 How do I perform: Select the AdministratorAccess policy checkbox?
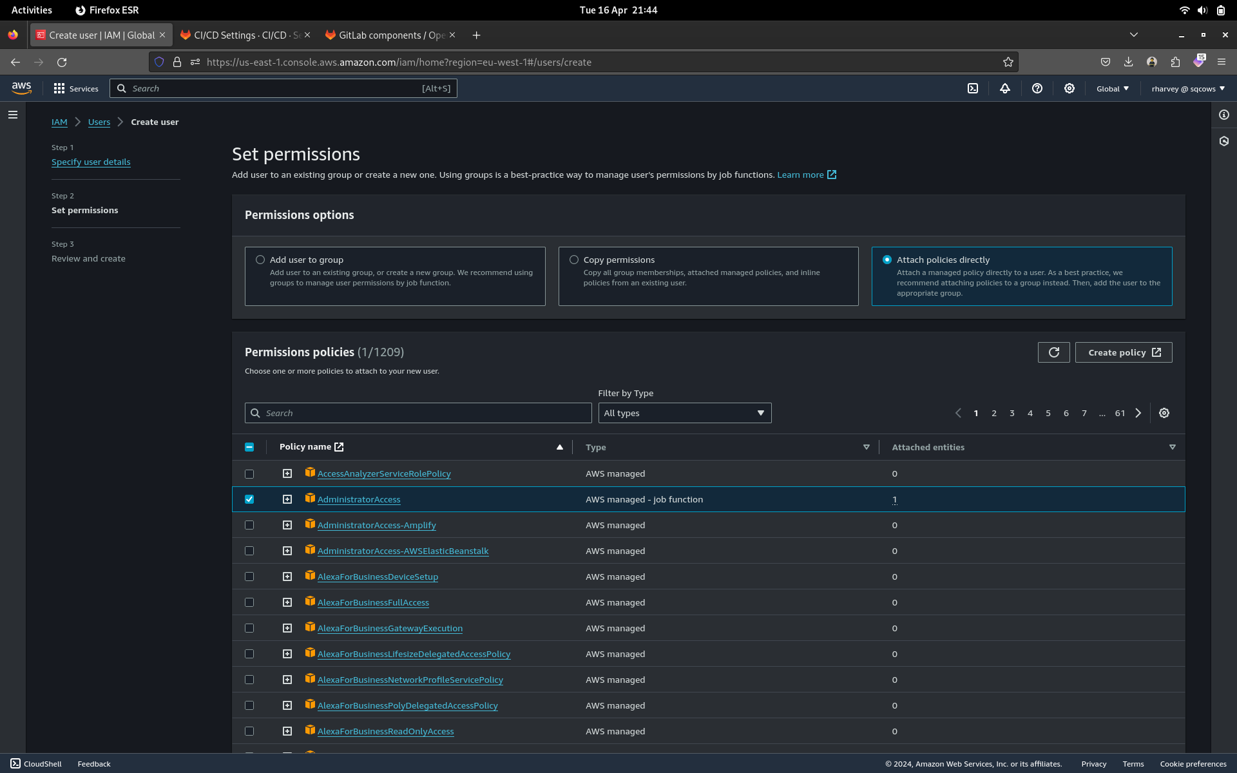click(249, 499)
